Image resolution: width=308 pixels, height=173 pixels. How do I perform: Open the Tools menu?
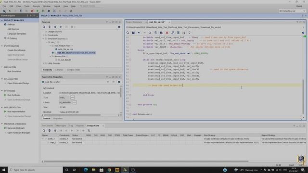(x=27, y=6)
